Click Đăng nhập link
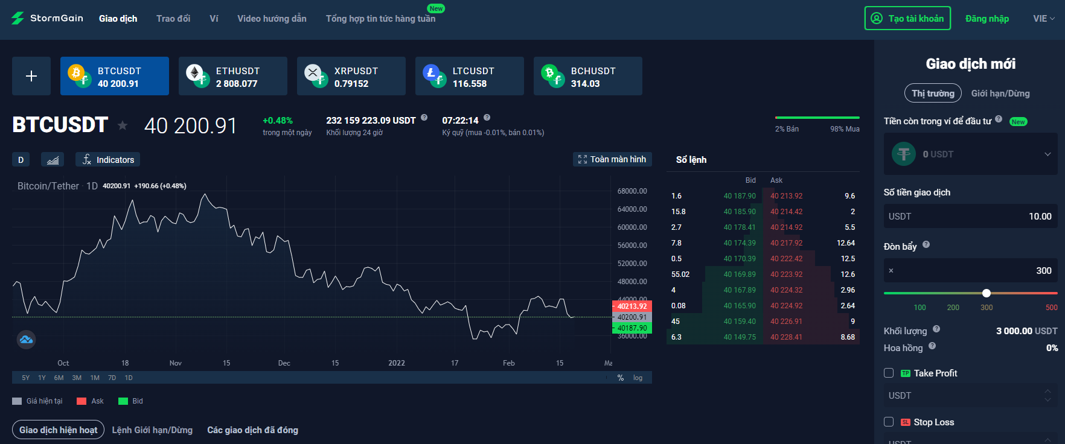1065x444 pixels. point(987,19)
